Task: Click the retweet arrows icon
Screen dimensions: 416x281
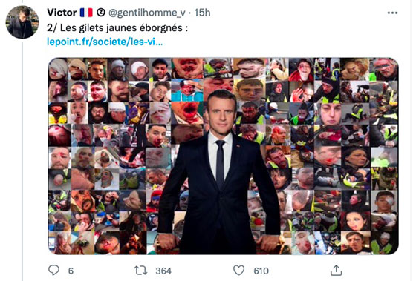Action: [x=140, y=271]
